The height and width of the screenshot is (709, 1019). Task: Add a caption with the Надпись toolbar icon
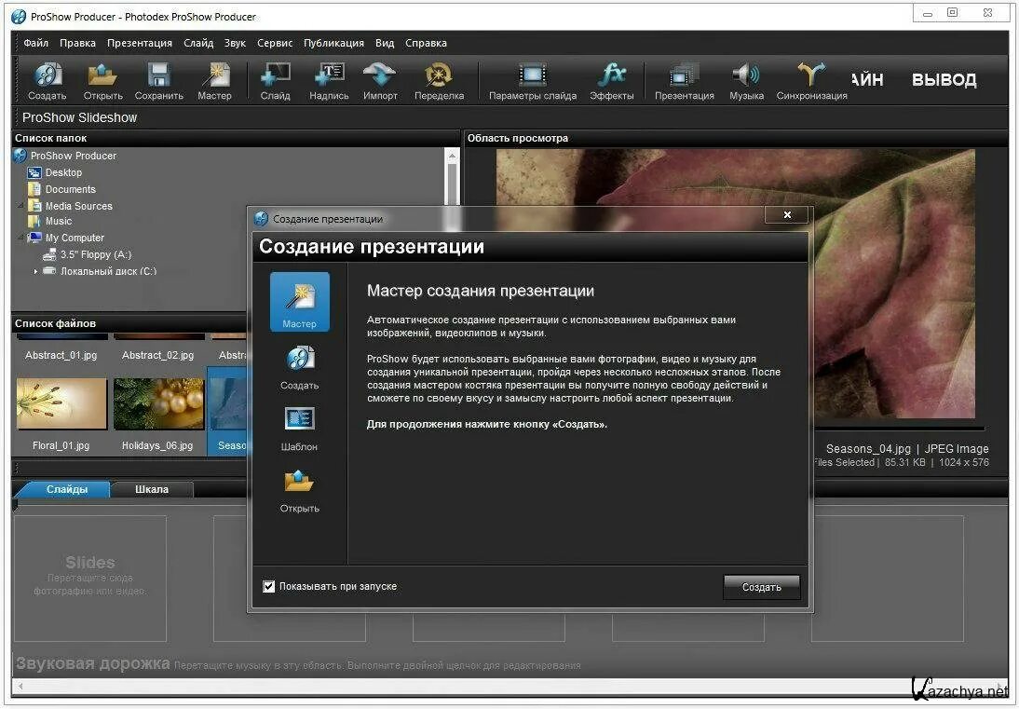pos(329,81)
